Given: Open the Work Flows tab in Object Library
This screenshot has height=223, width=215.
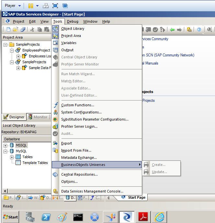Looking at the screenshot, I should (x=33, y=198).
